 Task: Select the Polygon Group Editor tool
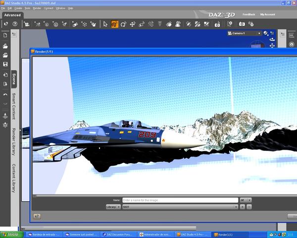point(198,24)
